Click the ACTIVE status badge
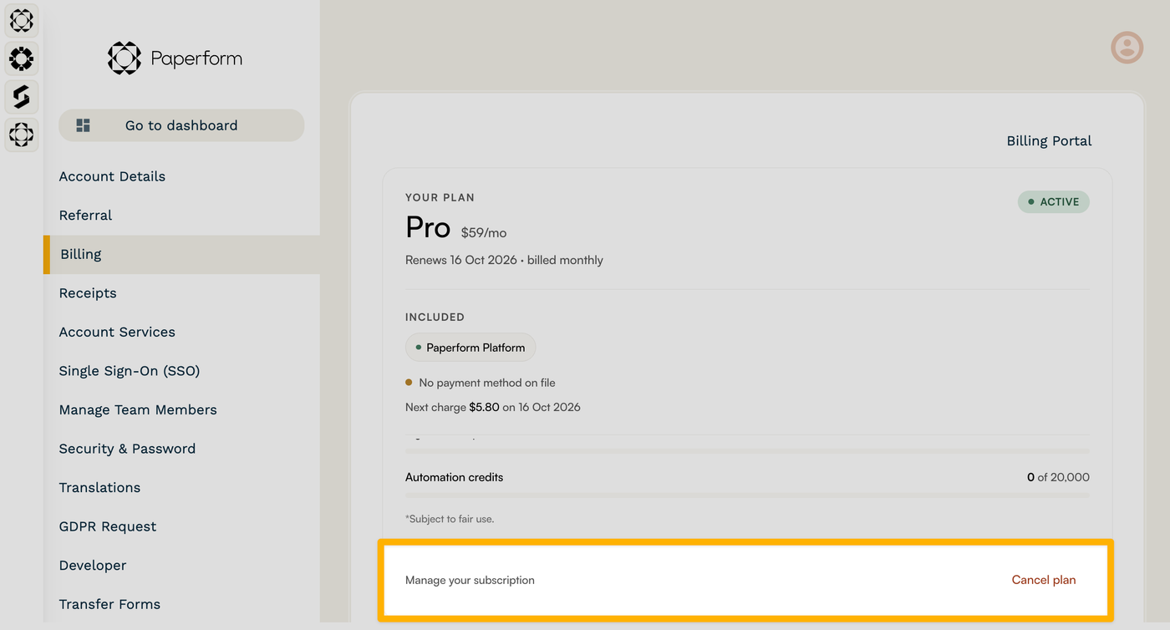Image resolution: width=1170 pixels, height=630 pixels. point(1053,202)
